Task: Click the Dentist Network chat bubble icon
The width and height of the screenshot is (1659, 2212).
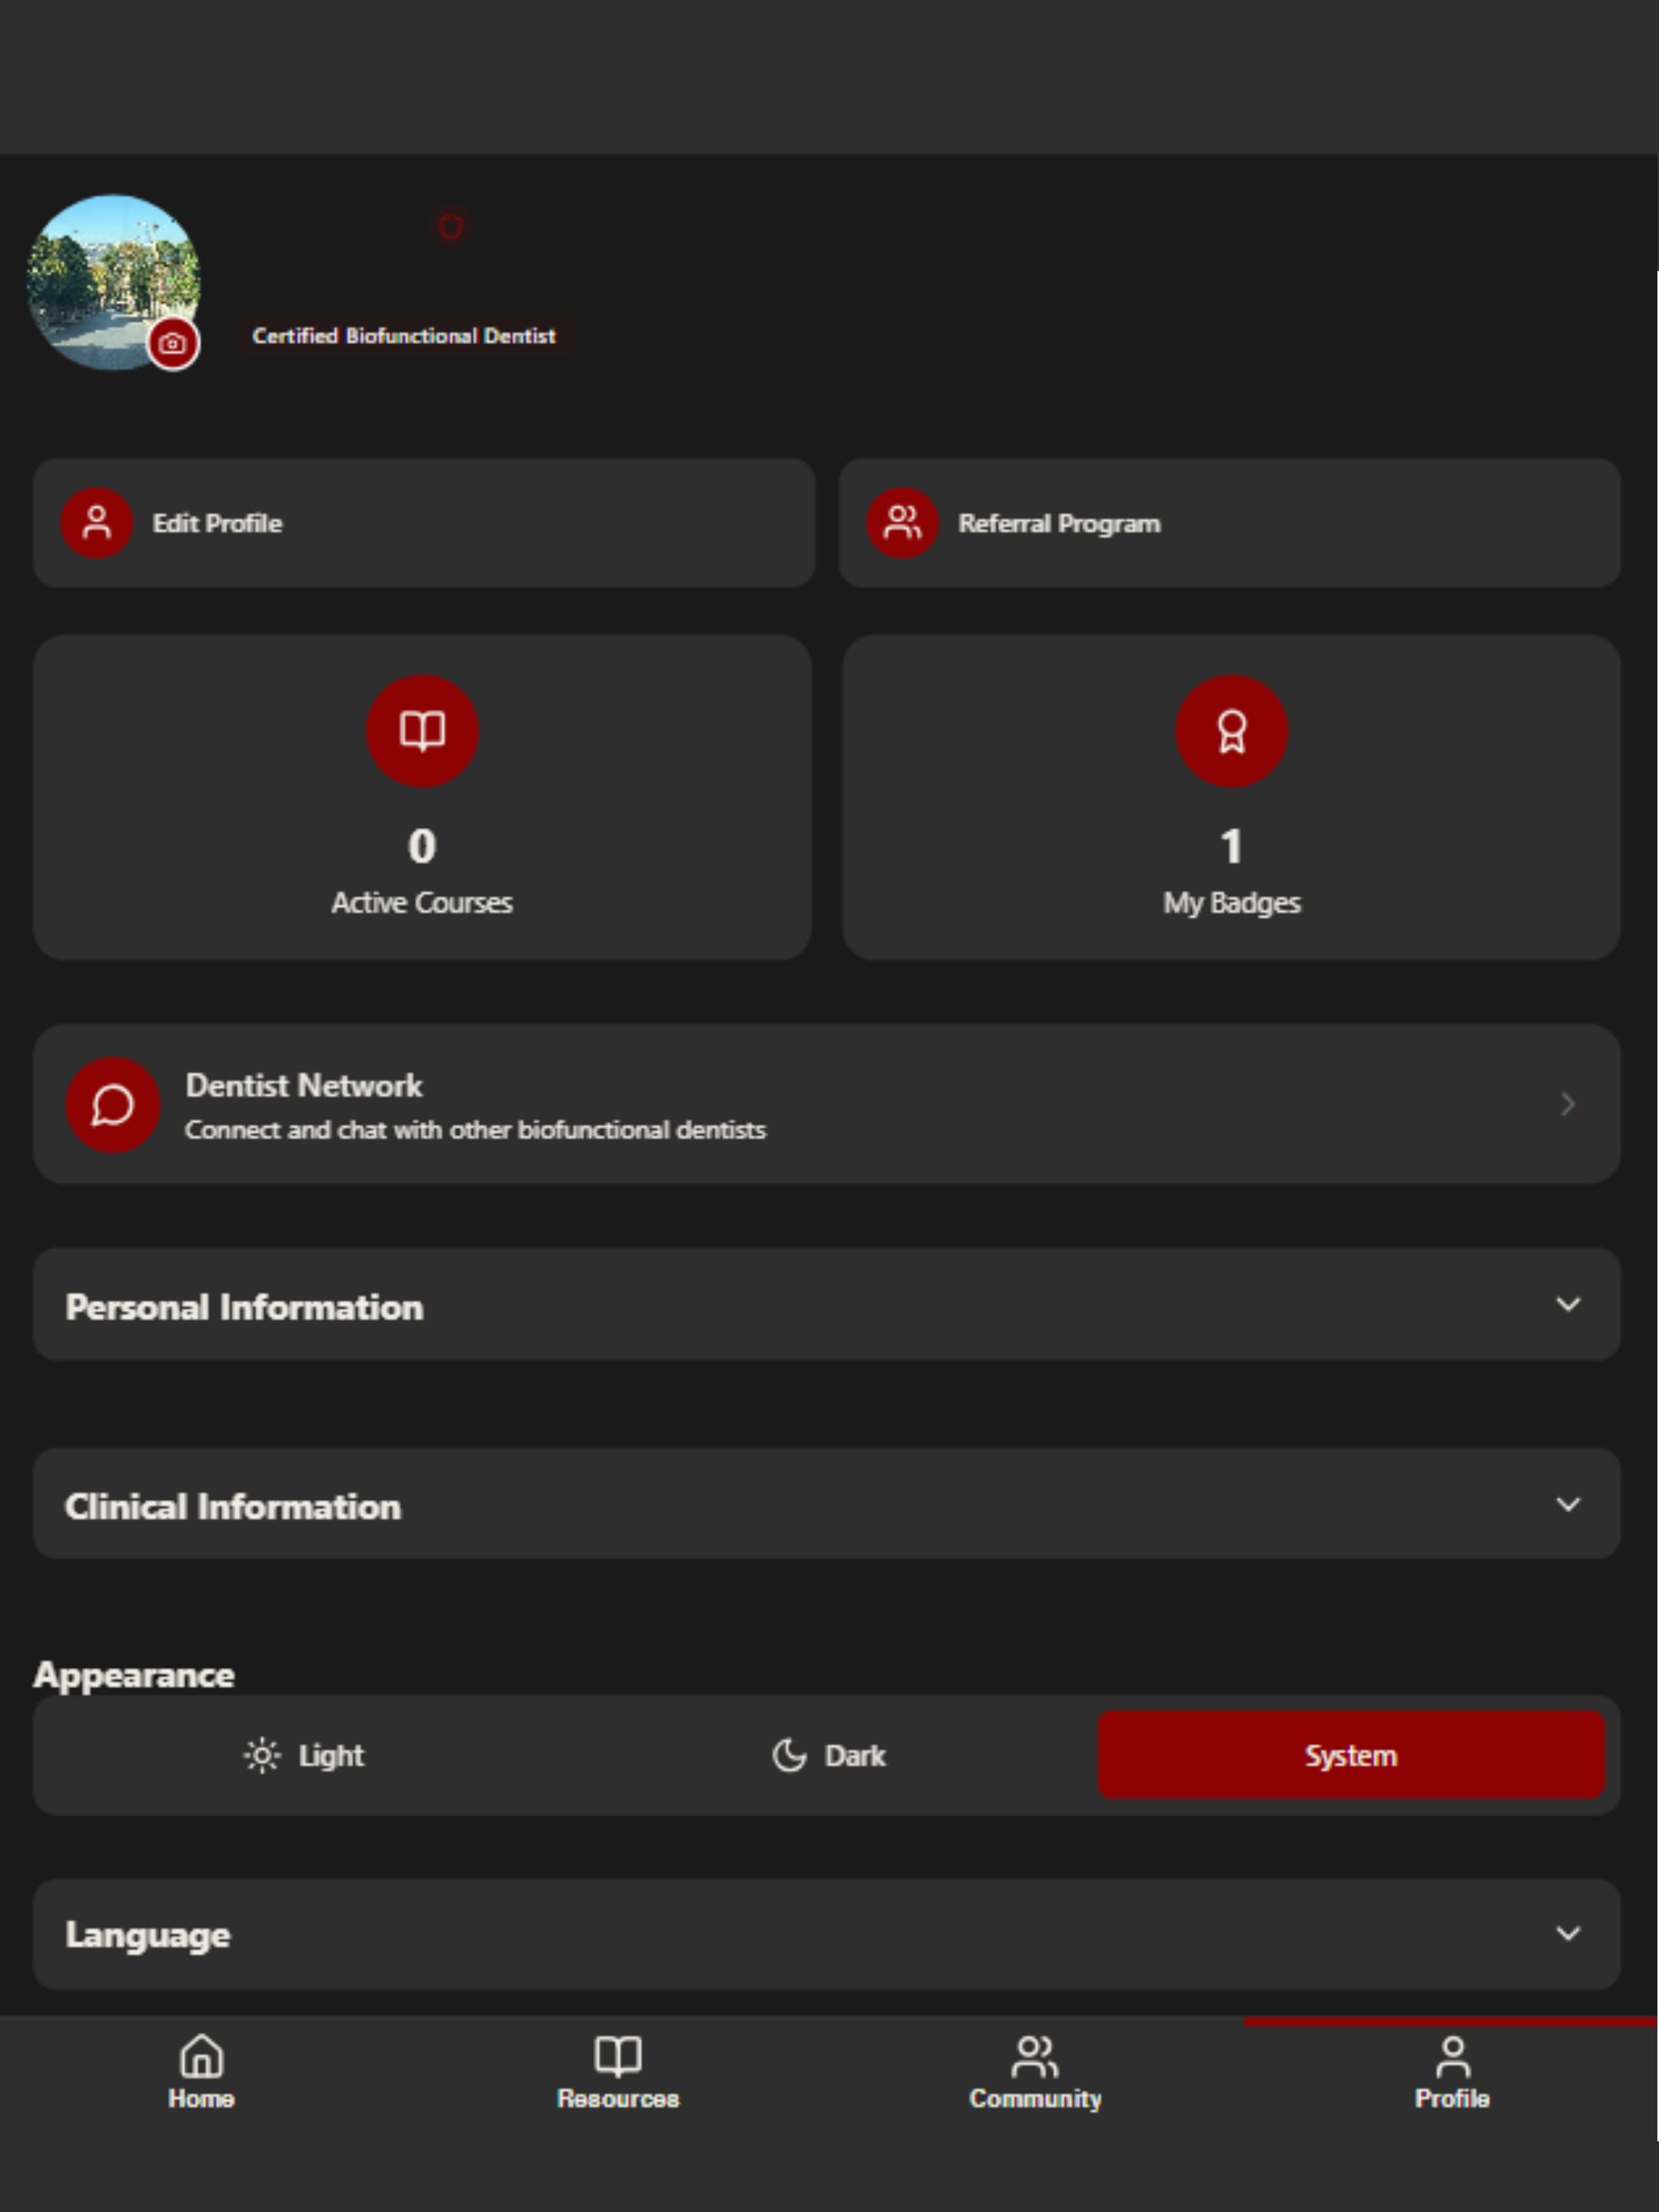Action: pos(113,1105)
